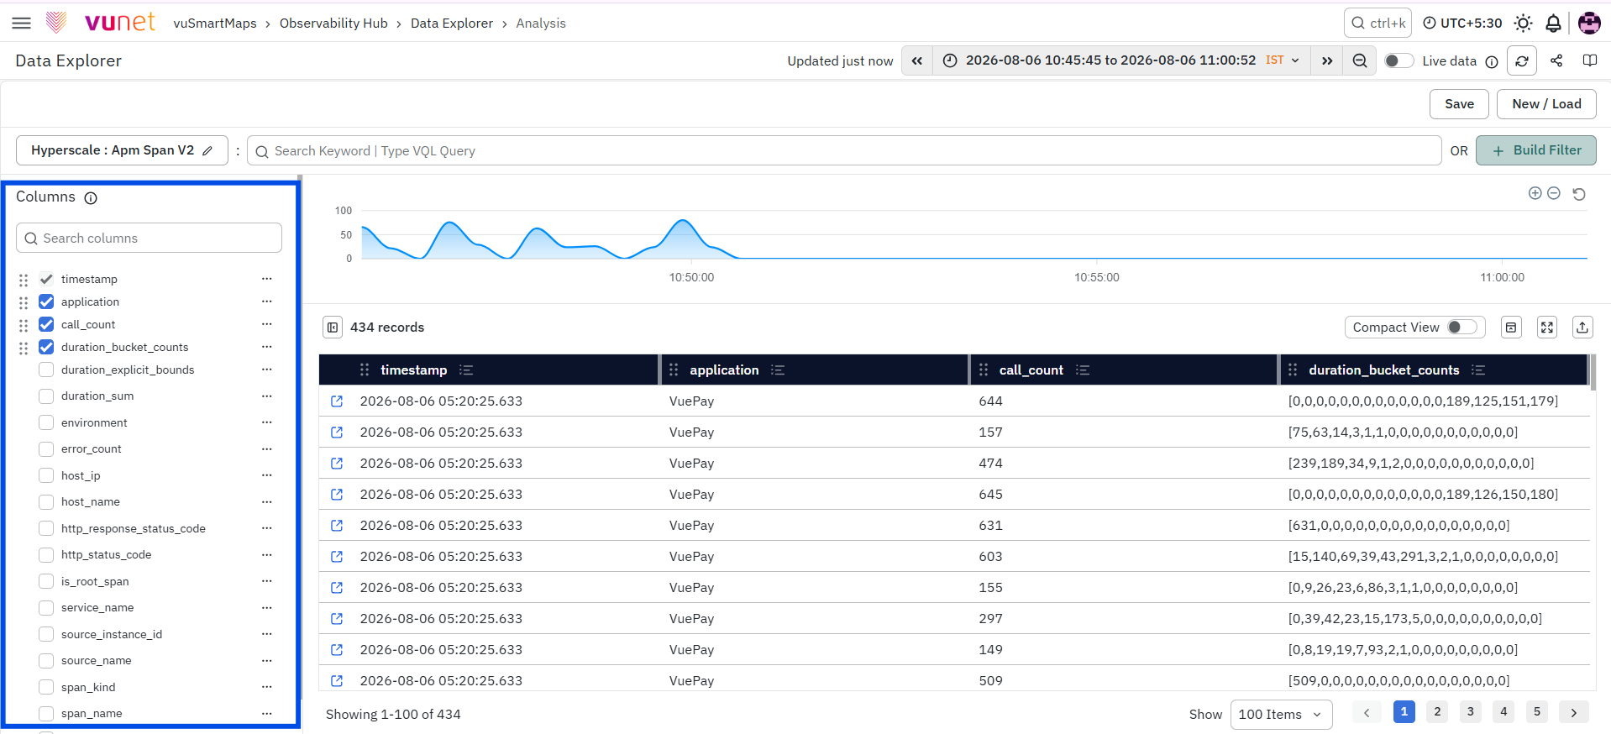Click the Build Filter button

tap(1536, 150)
